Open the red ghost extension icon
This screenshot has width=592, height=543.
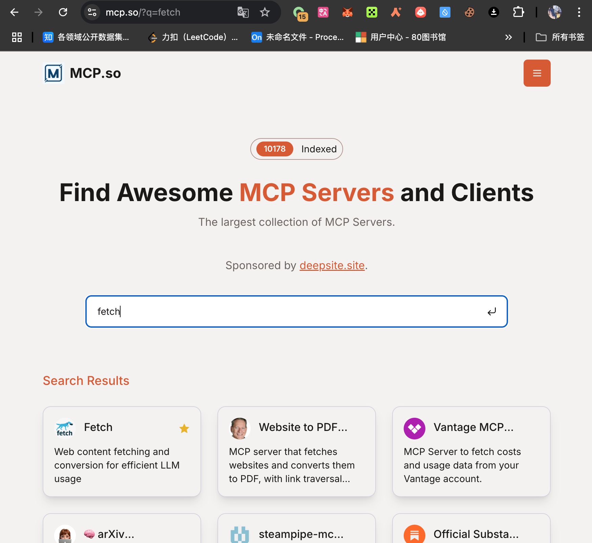coord(421,13)
